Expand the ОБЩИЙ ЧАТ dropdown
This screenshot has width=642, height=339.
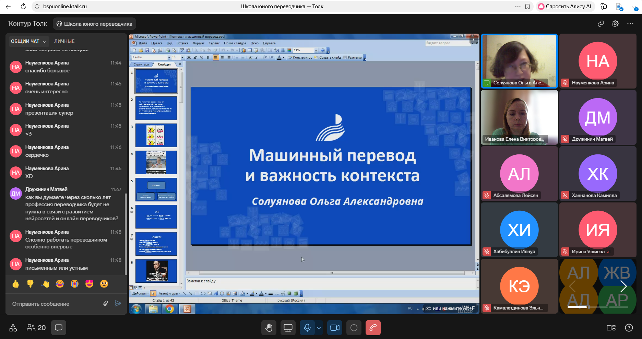(29, 41)
